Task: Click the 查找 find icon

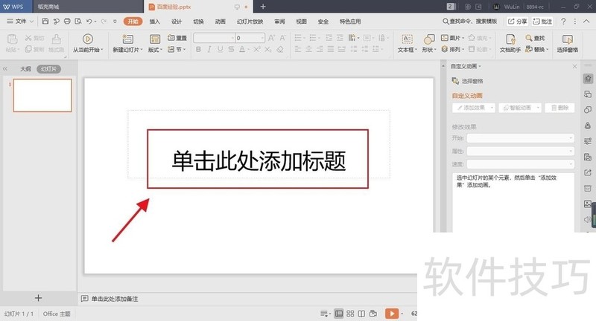Action: tap(529, 38)
